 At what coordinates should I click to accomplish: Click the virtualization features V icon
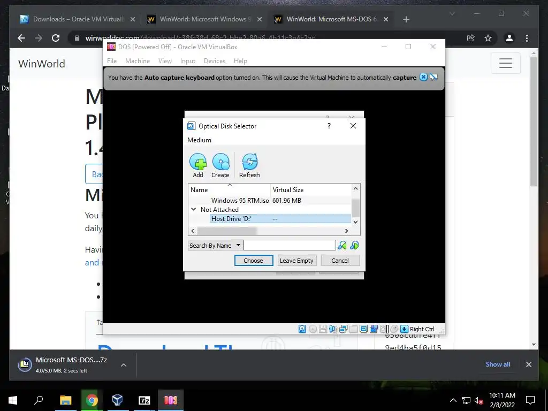pyautogui.click(x=384, y=329)
